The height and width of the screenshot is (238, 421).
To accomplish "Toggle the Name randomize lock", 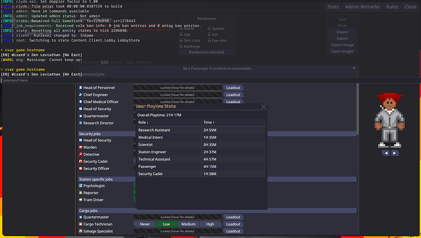I will [x=181, y=28].
